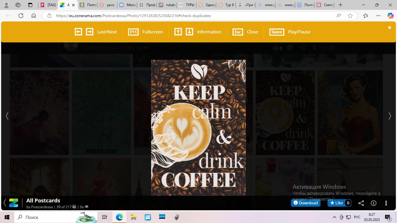Click the Fullscreen label in the hints bar
The image size is (397, 223).
click(153, 32)
